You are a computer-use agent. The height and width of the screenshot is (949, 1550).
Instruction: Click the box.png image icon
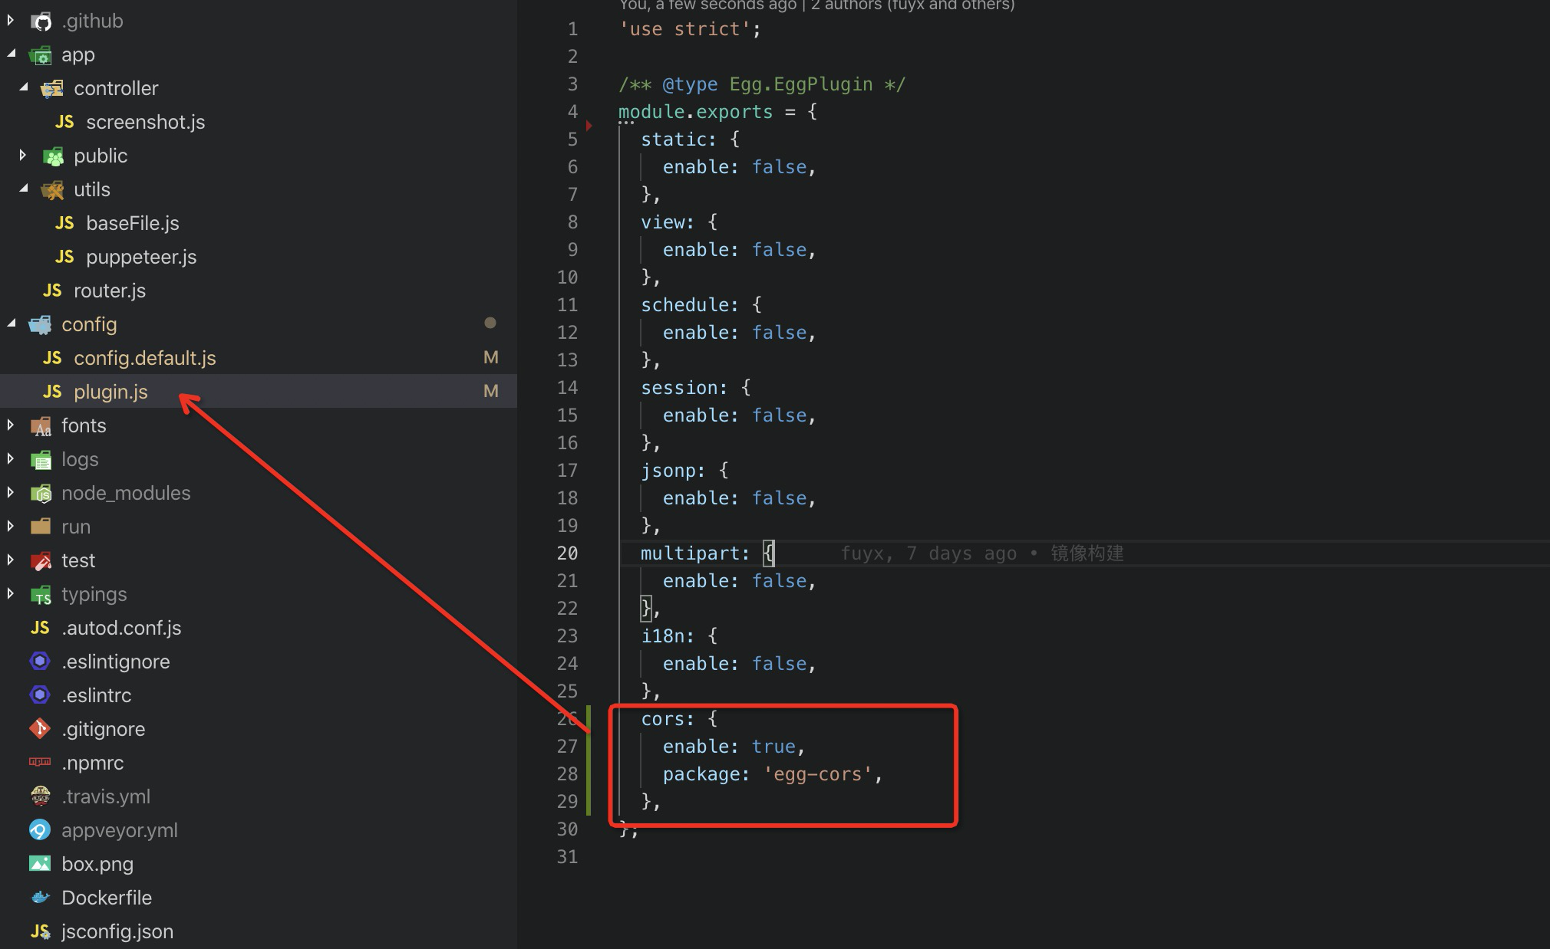(40, 864)
